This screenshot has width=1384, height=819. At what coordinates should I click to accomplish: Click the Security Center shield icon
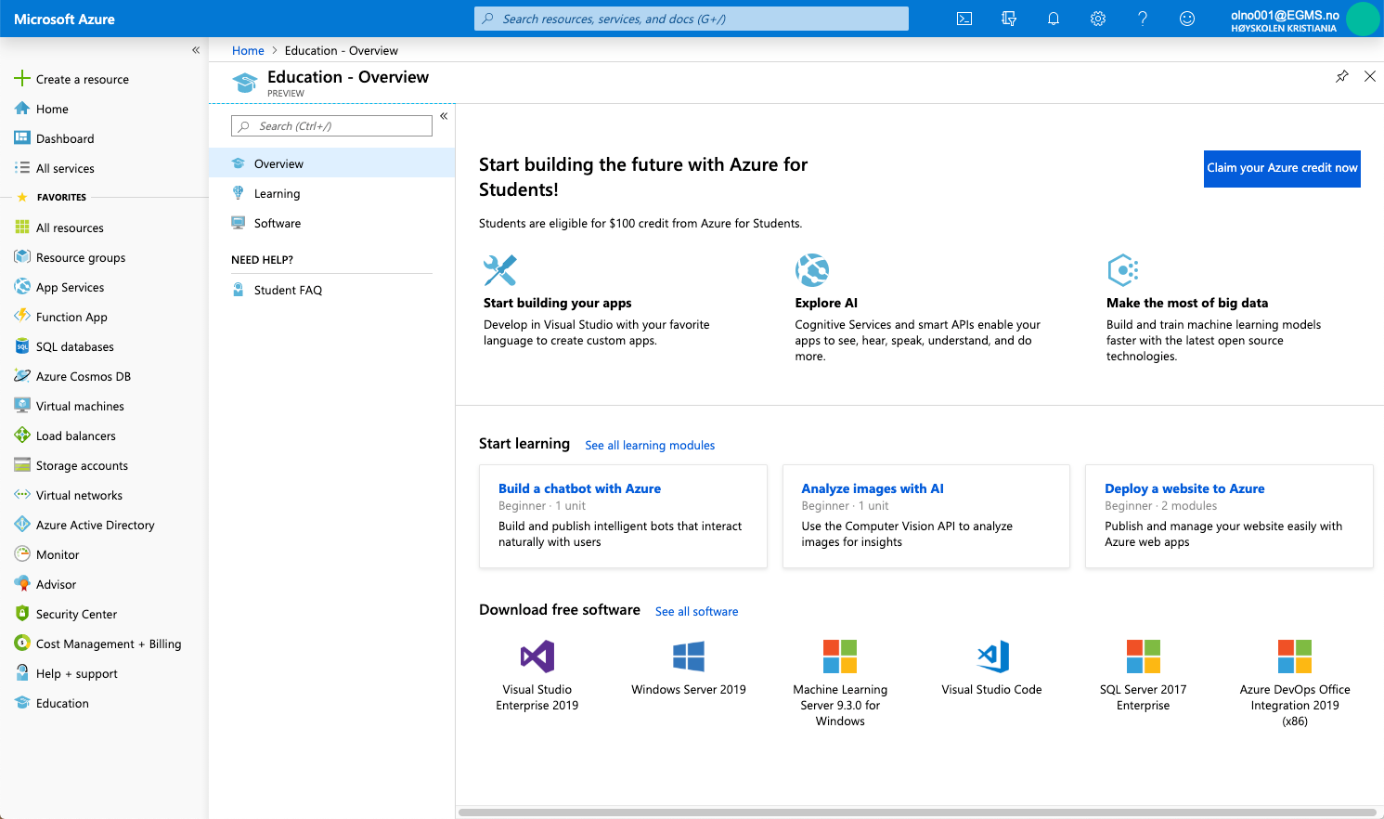pyautogui.click(x=22, y=614)
